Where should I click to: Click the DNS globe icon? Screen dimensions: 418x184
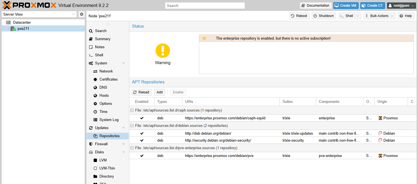[95, 88]
